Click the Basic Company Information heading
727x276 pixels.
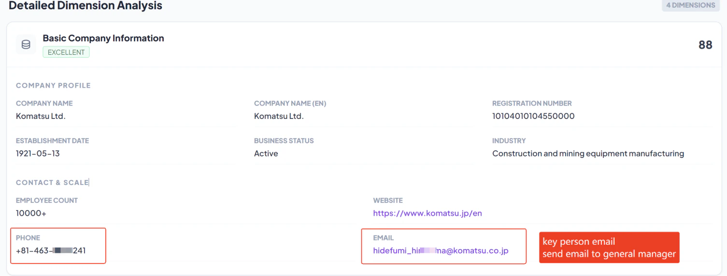pyautogui.click(x=103, y=38)
